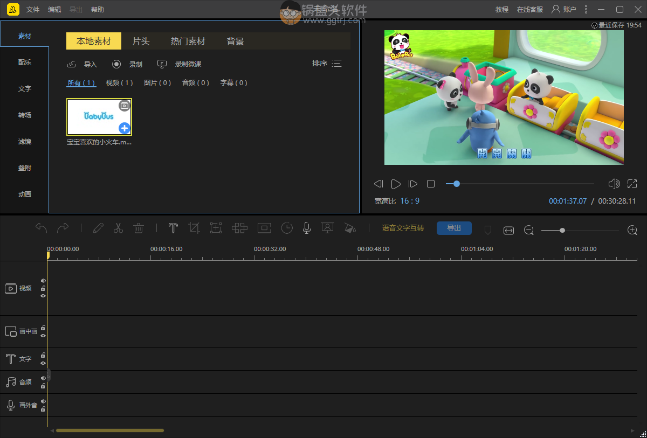This screenshot has width=647, height=438.
Task: Click 语音文字互转 button
Action: (403, 228)
